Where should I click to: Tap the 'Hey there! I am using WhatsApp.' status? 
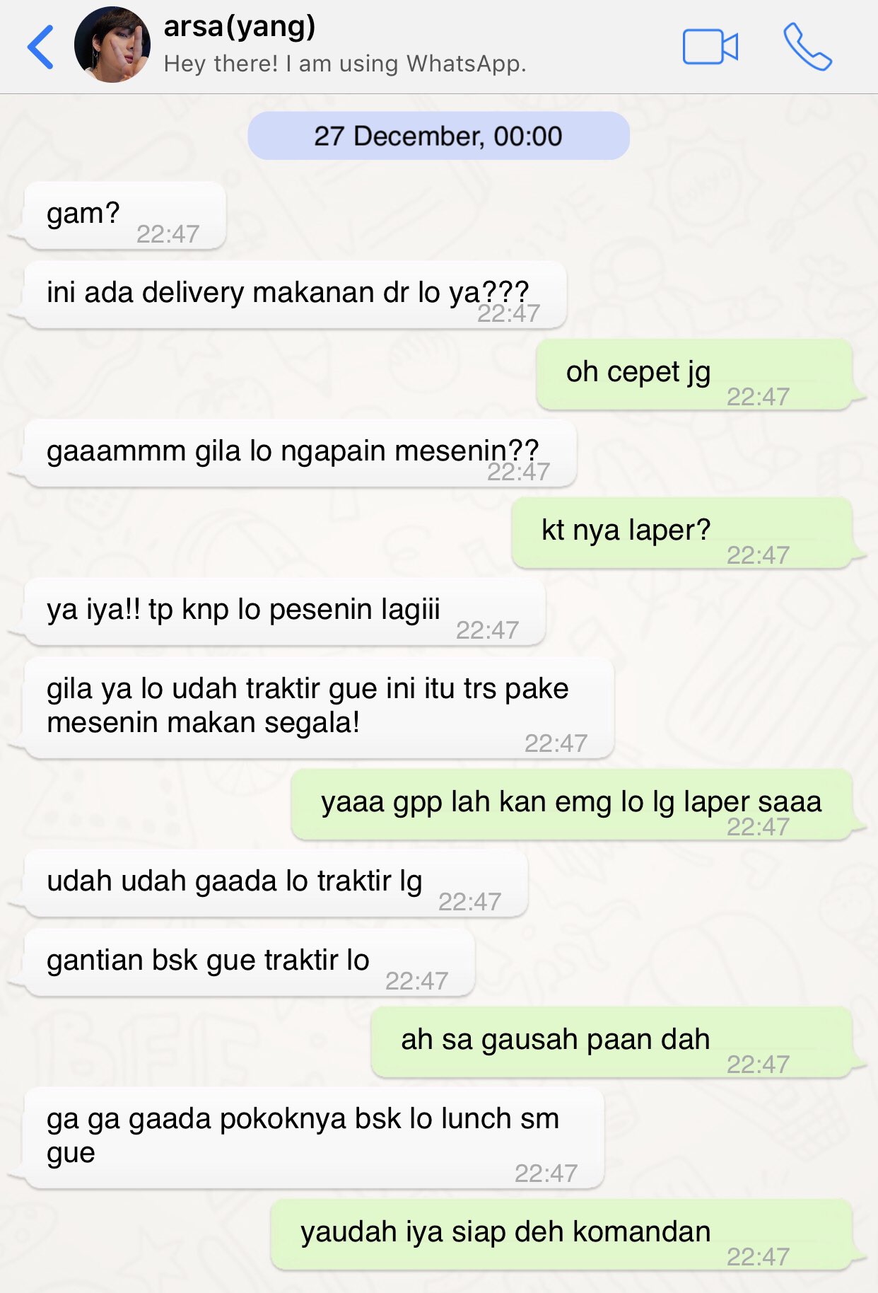tap(345, 64)
